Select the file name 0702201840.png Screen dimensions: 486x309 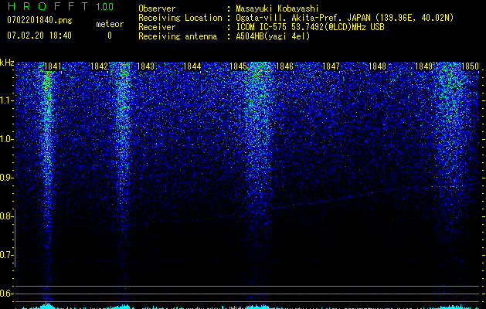point(39,21)
